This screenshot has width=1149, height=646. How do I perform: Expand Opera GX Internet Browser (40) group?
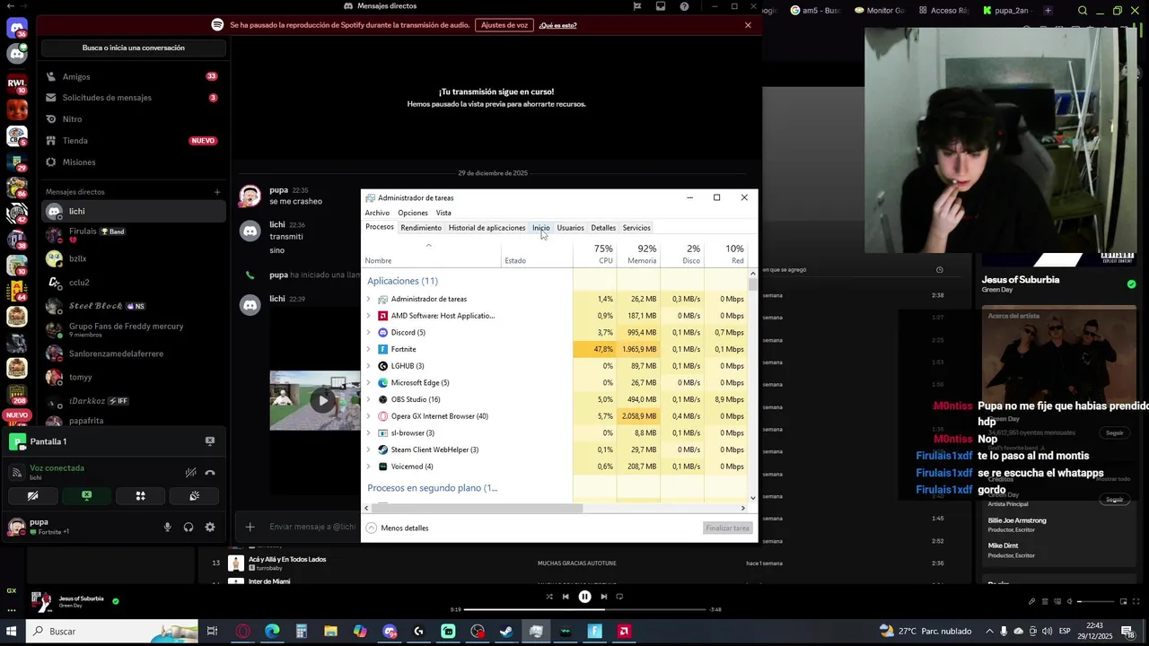tap(368, 416)
